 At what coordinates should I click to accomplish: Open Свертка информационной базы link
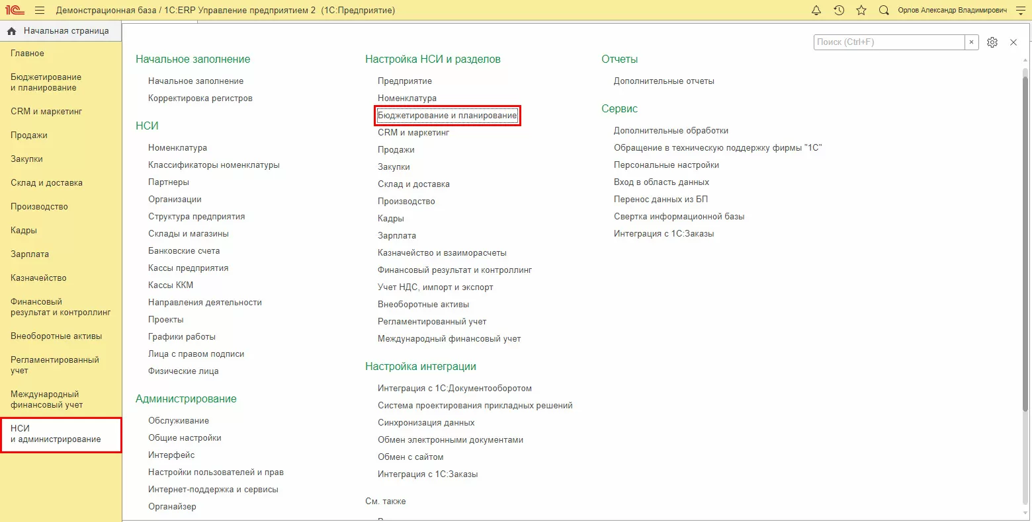679,217
